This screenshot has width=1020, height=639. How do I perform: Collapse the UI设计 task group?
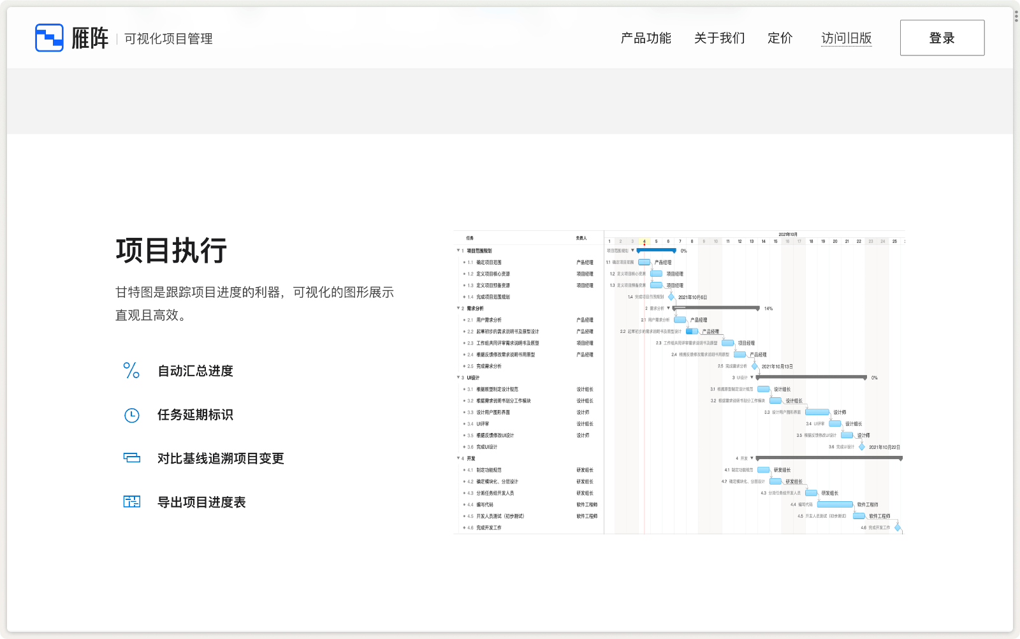(x=458, y=377)
